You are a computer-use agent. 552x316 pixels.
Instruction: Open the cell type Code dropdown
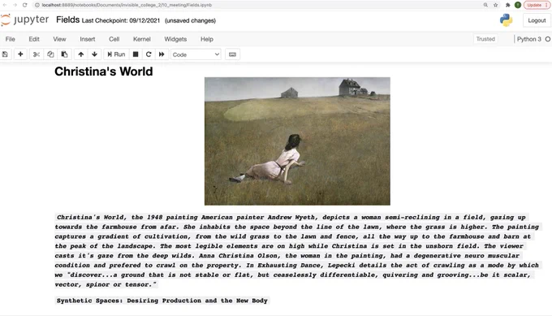pos(196,54)
